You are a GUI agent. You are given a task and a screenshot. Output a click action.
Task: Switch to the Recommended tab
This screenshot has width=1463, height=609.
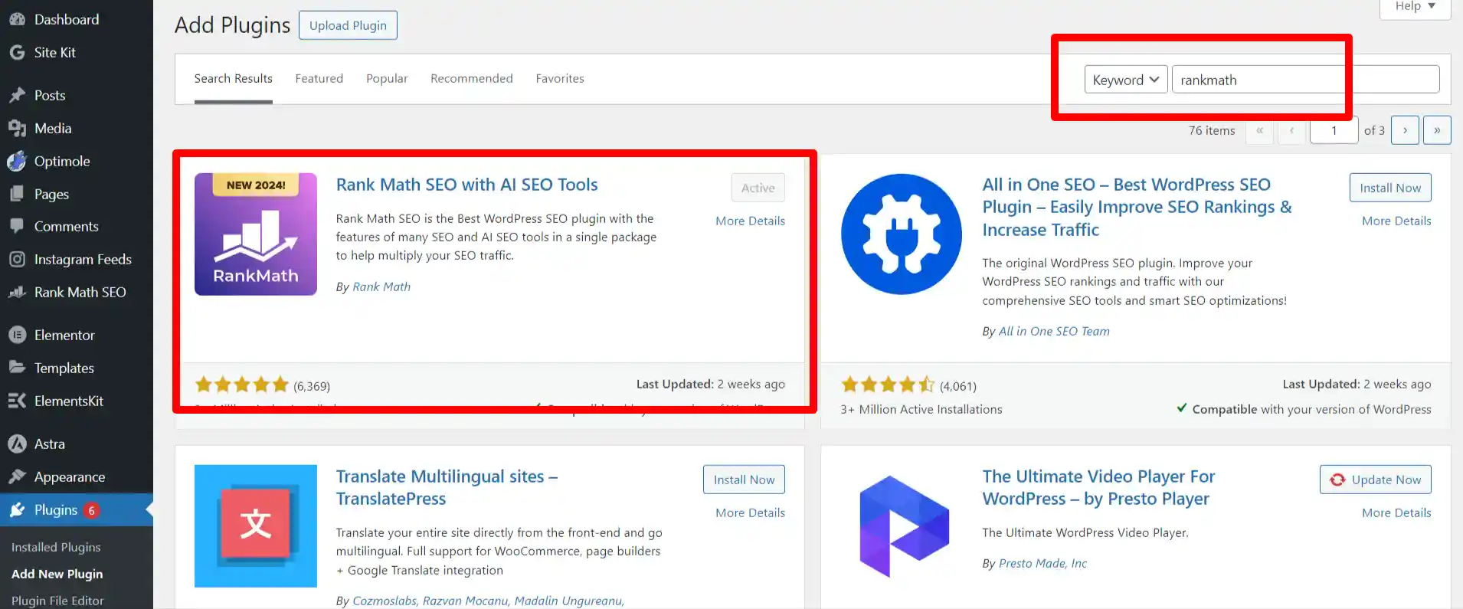[472, 78]
